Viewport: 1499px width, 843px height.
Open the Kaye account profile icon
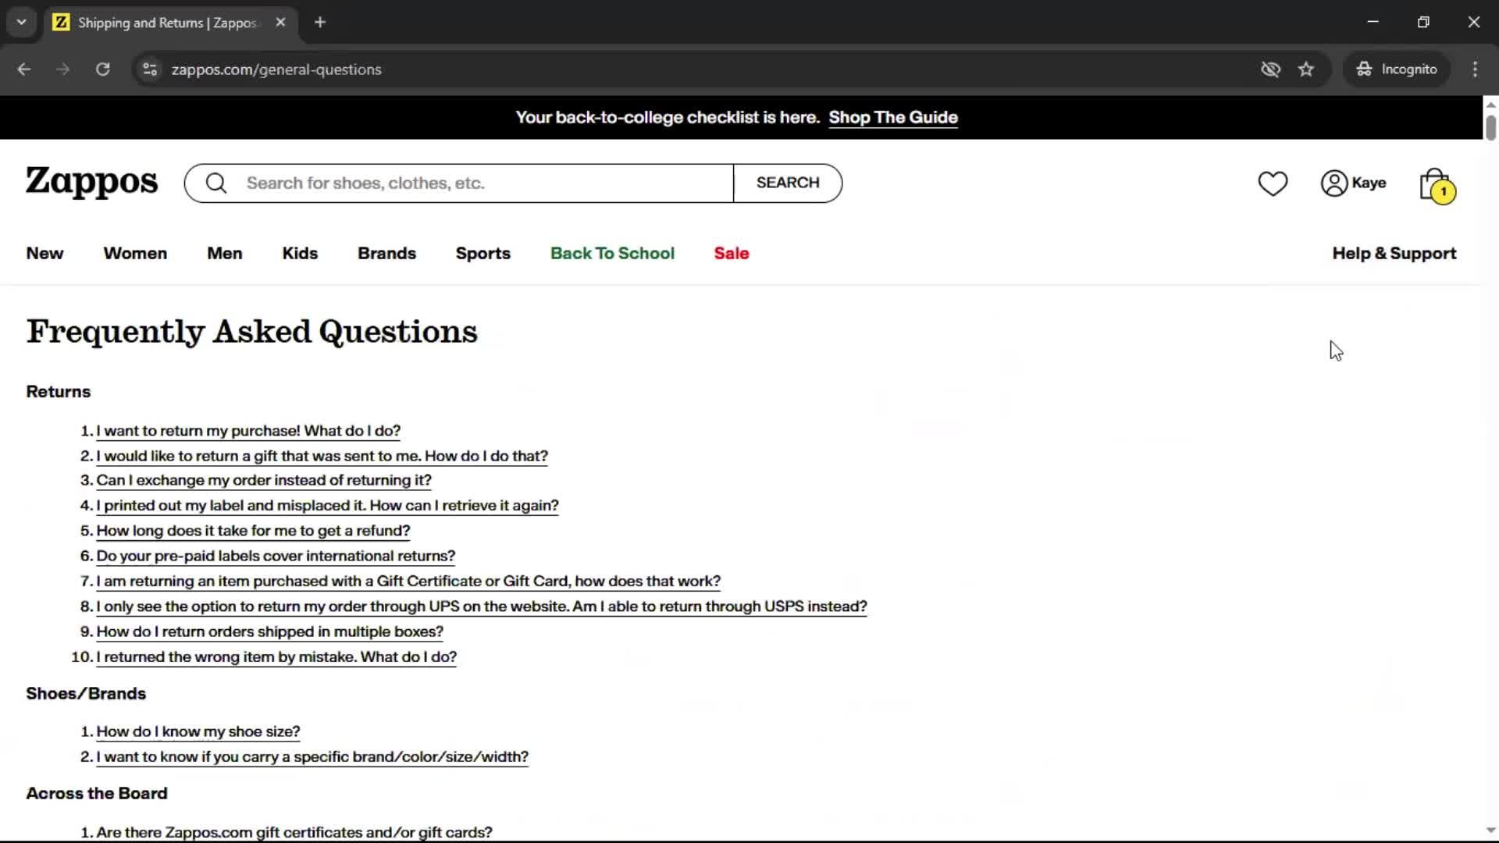tap(1334, 183)
